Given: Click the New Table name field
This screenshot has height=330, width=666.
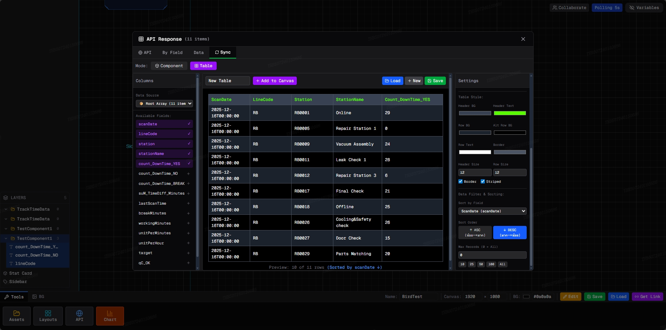Looking at the screenshot, I should pyautogui.click(x=228, y=81).
